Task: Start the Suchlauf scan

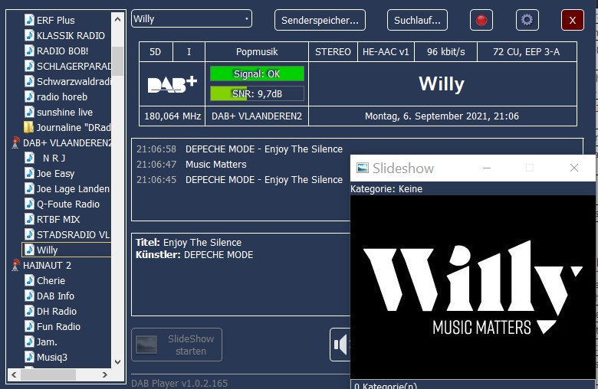Action: 417,20
